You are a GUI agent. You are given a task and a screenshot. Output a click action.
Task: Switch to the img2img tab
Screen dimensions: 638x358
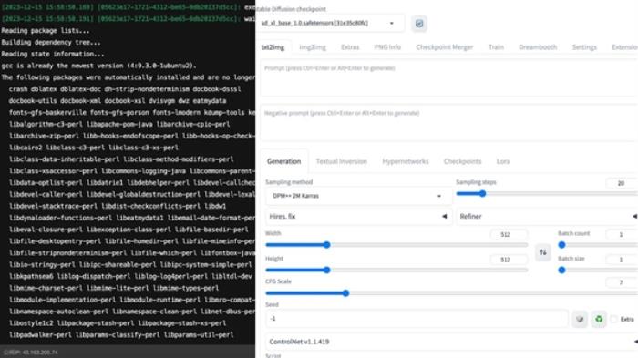tap(313, 47)
